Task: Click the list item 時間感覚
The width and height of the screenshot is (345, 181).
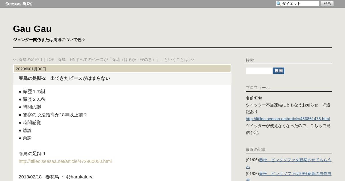Action: point(30,122)
